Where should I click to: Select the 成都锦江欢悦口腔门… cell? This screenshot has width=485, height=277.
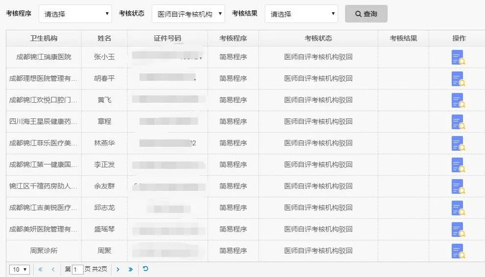point(44,100)
